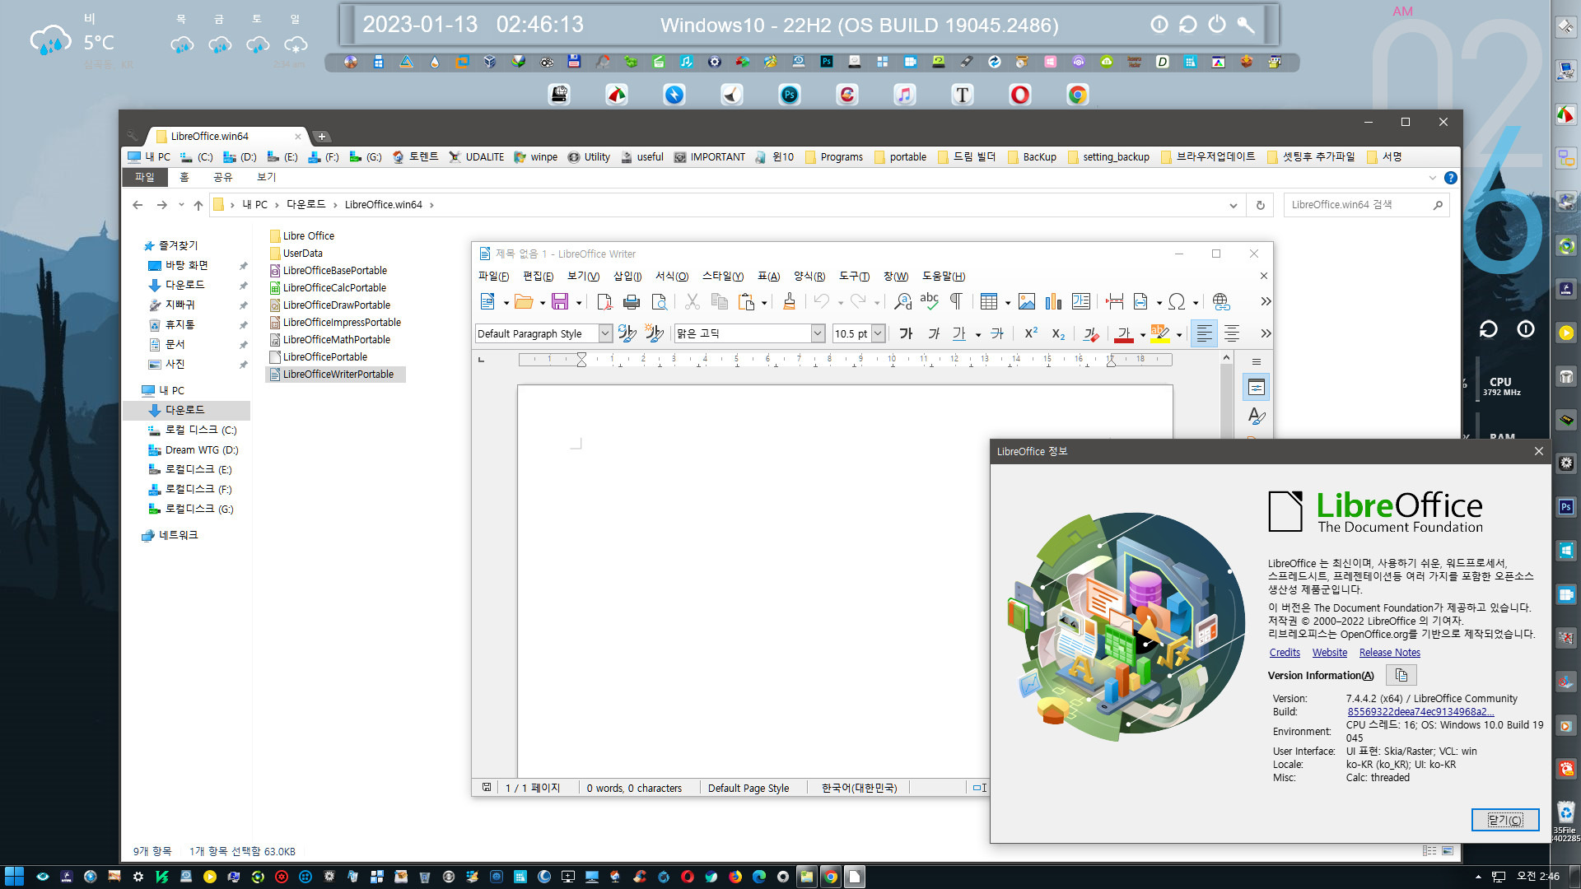
Task: Apply the yellow highlighting color swatch
Action: [x=1160, y=333]
